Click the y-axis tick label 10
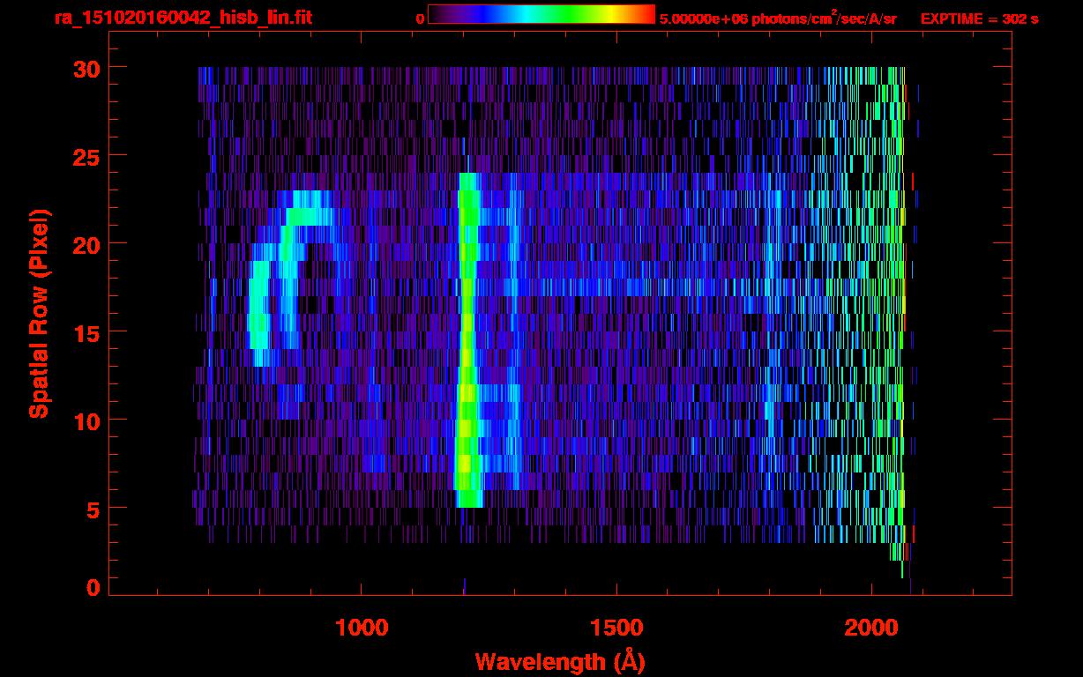Viewport: 1083px width, 677px height. click(x=86, y=420)
